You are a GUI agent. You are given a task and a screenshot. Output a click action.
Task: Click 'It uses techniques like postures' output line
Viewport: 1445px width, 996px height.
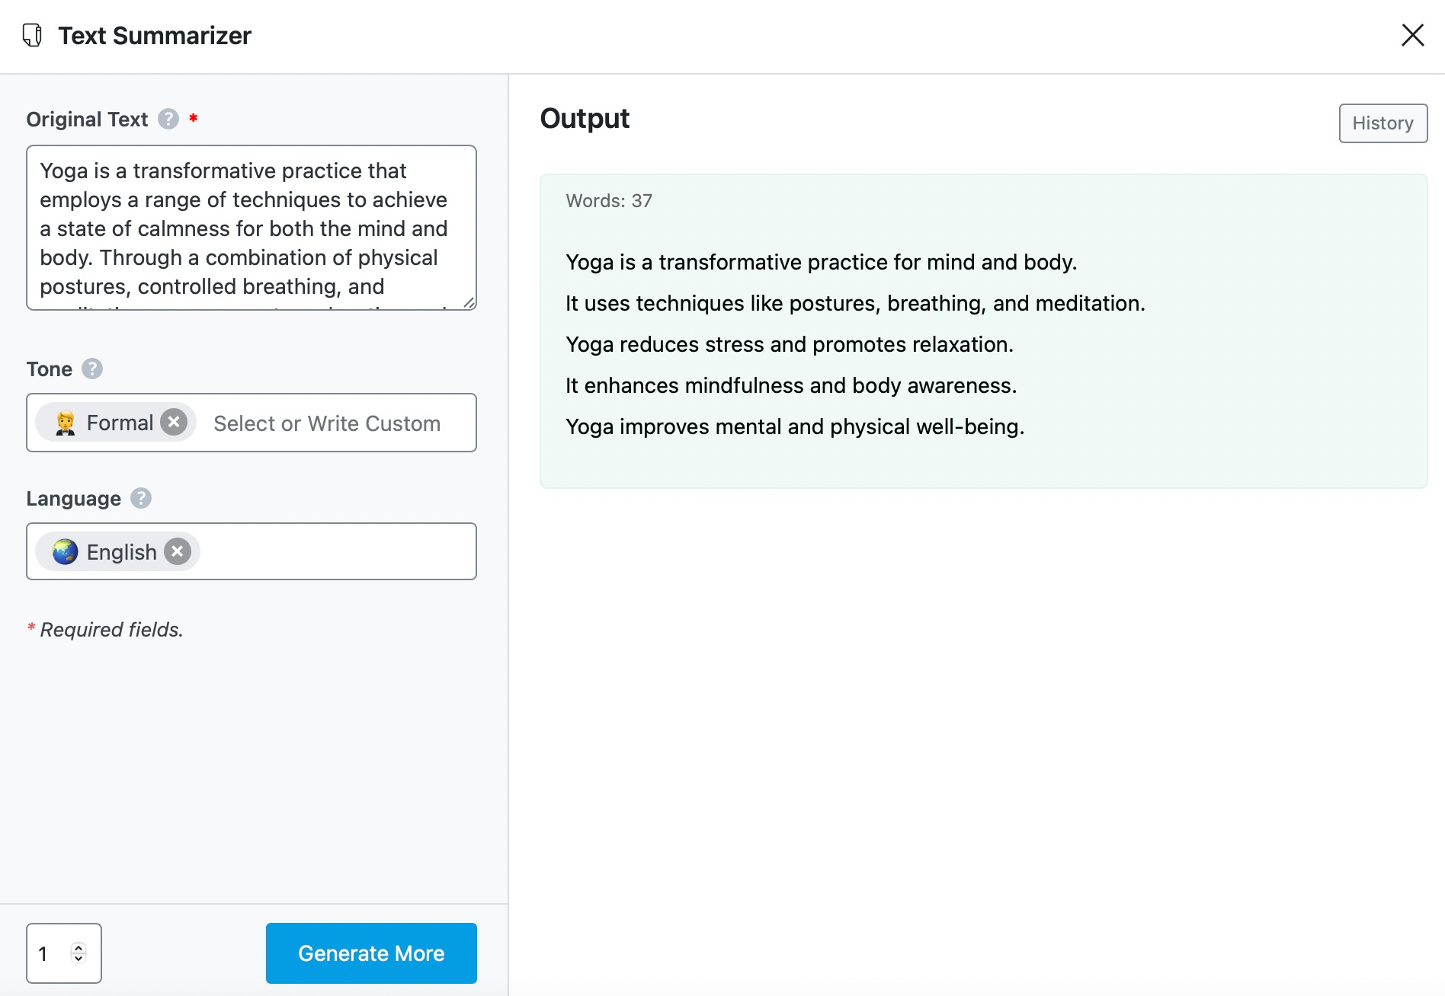pos(855,303)
